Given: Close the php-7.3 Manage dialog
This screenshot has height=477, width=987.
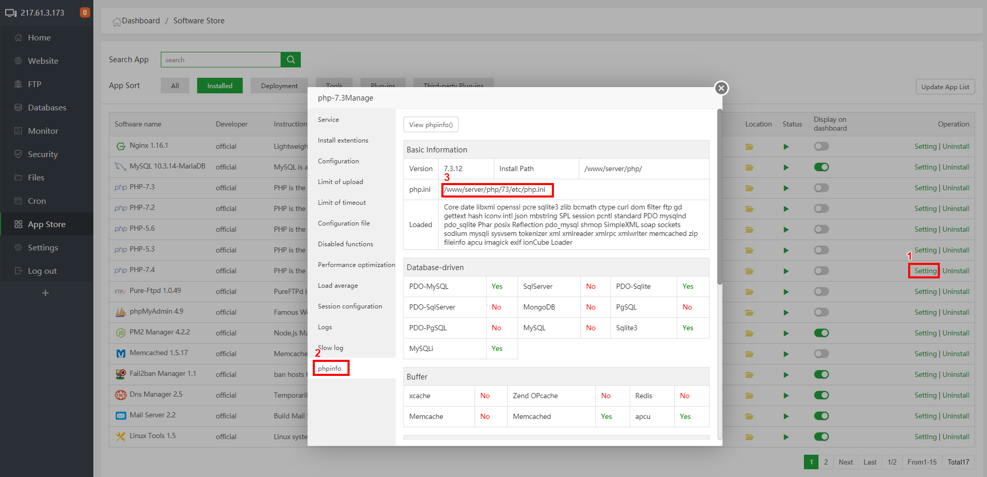Looking at the screenshot, I should point(721,88).
